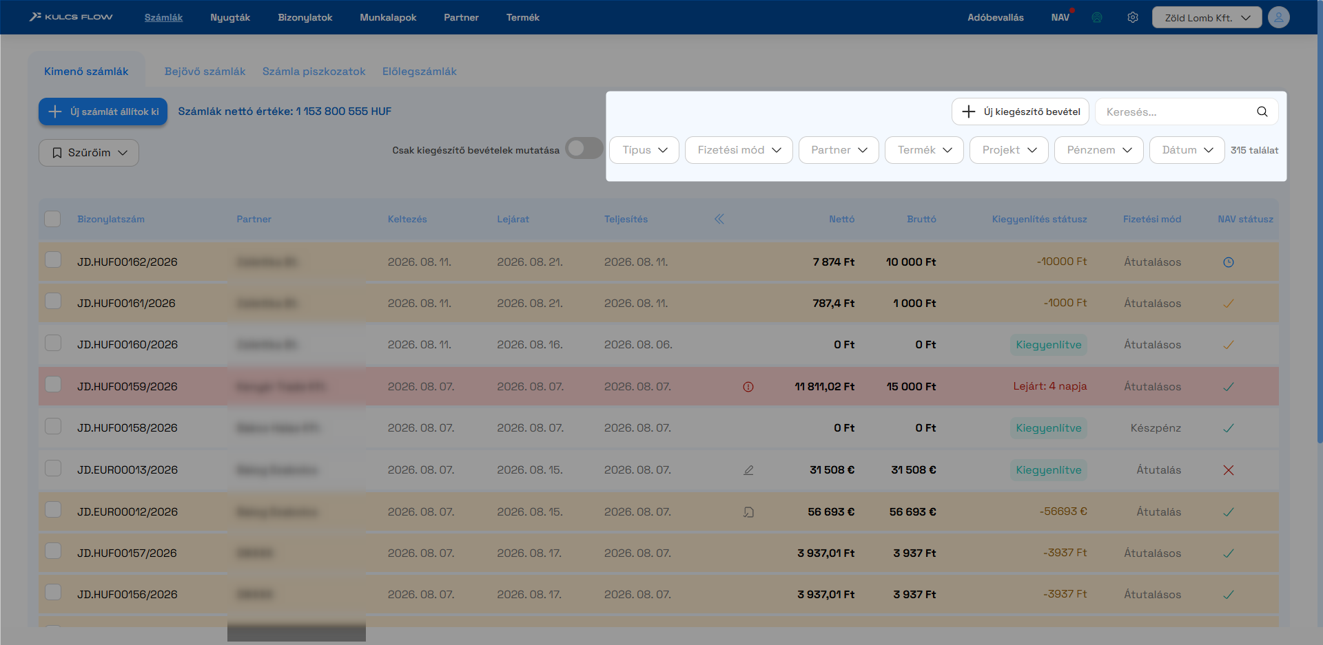Click the red X NAV status on JD.EUR00013/2026
The height and width of the screenshot is (645, 1323).
[x=1229, y=470]
